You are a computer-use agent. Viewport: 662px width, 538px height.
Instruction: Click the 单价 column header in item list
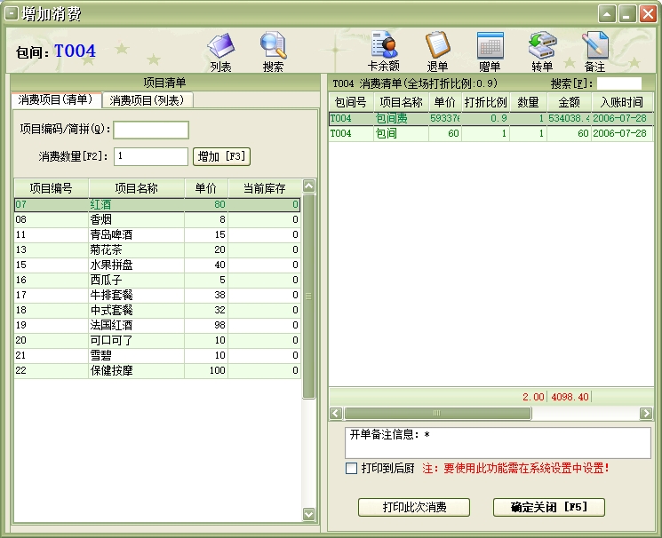tap(205, 188)
